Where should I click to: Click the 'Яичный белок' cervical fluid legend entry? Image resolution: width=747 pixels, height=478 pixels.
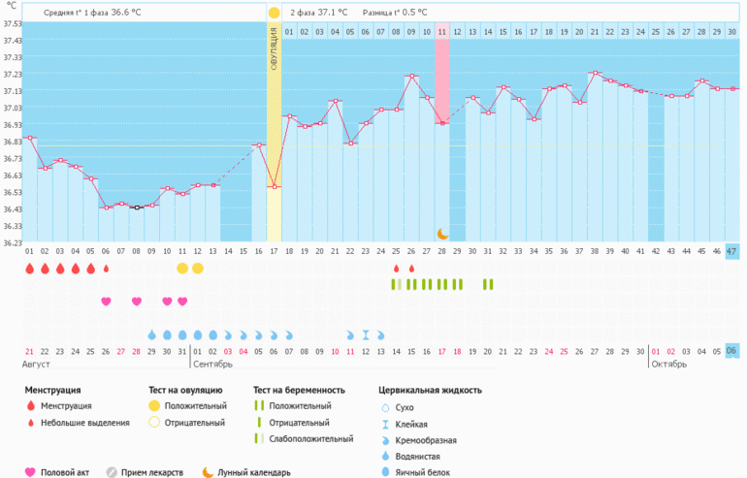tap(422, 472)
